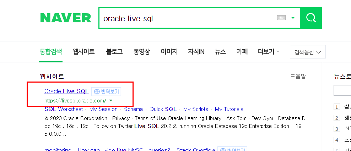Expand the search suggestions dropdown arrow

(x=293, y=18)
